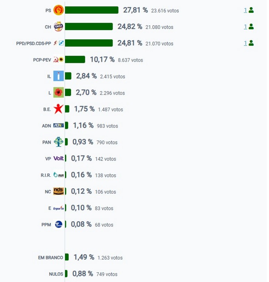The image size is (269, 282).
Task: Click the PCP-PEV green result bar
Action: [x=75, y=60]
